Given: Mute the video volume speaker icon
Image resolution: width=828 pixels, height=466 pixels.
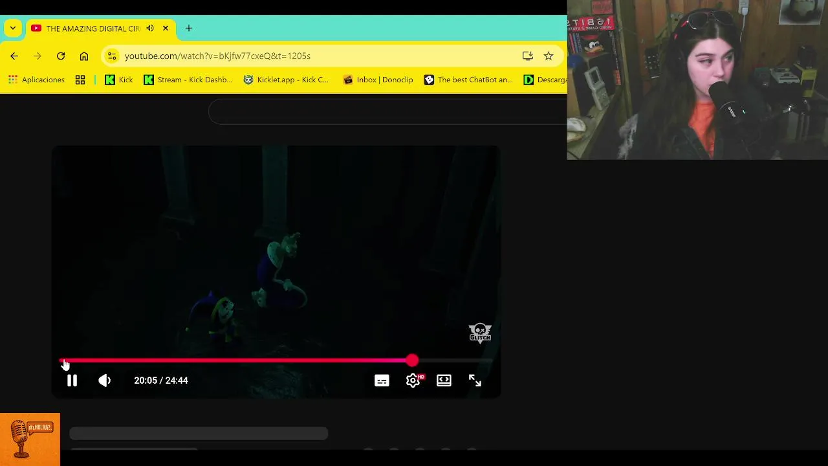Looking at the screenshot, I should [x=105, y=381].
